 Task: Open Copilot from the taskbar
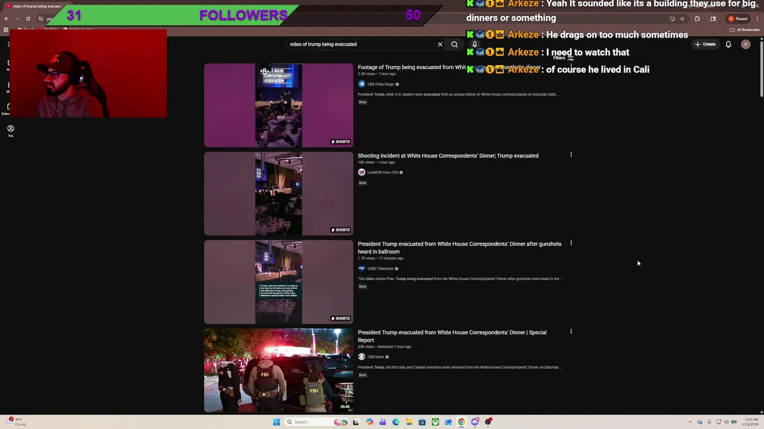(x=369, y=422)
